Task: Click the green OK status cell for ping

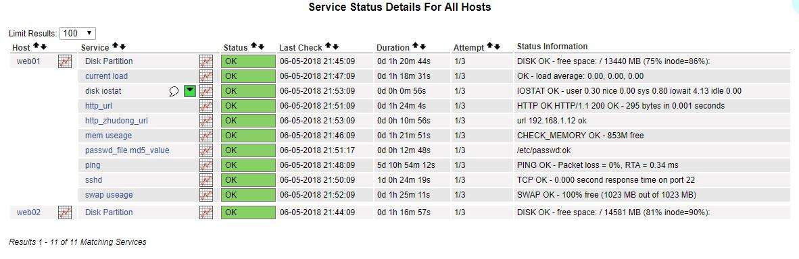Action: click(x=248, y=165)
